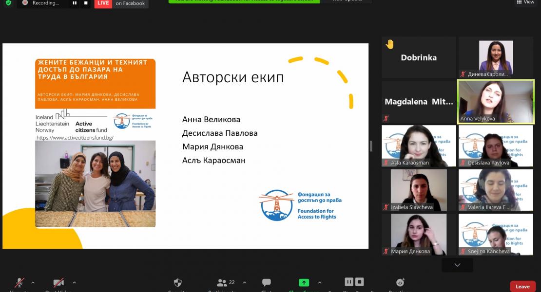This screenshot has height=292, width=541.
Task: Click the slide text Мария Дянкова in list
Action: click(213, 146)
